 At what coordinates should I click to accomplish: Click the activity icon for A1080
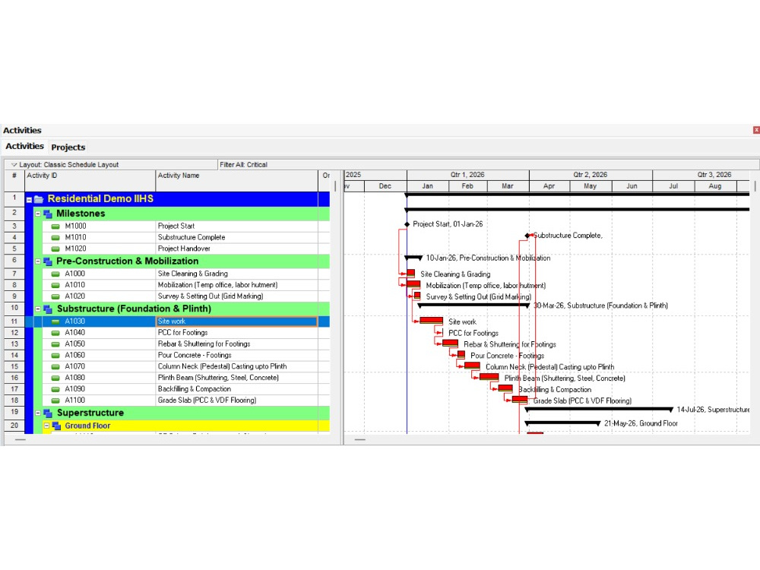coord(55,378)
